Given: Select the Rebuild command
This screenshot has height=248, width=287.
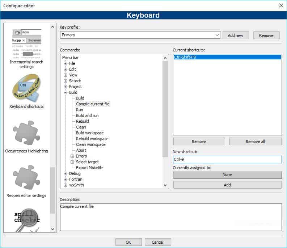Looking at the screenshot, I should pos(83,121).
